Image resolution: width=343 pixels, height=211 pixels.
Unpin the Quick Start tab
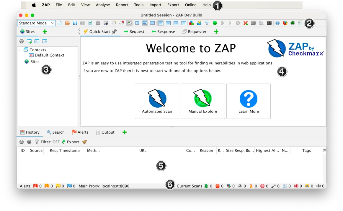113,31
